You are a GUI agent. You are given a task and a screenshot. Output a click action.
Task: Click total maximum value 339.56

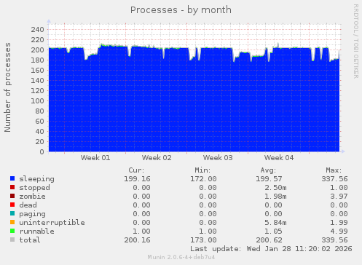coord(335,240)
